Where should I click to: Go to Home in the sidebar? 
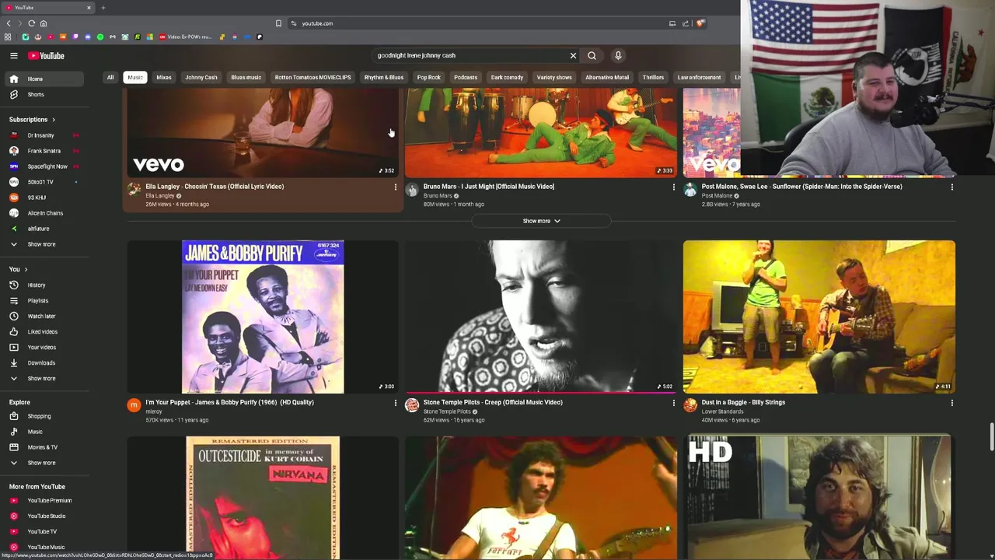[45, 79]
